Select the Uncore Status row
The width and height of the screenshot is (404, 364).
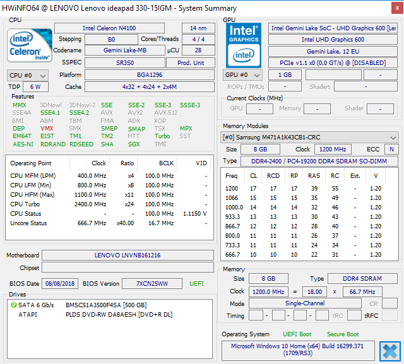click(x=109, y=223)
